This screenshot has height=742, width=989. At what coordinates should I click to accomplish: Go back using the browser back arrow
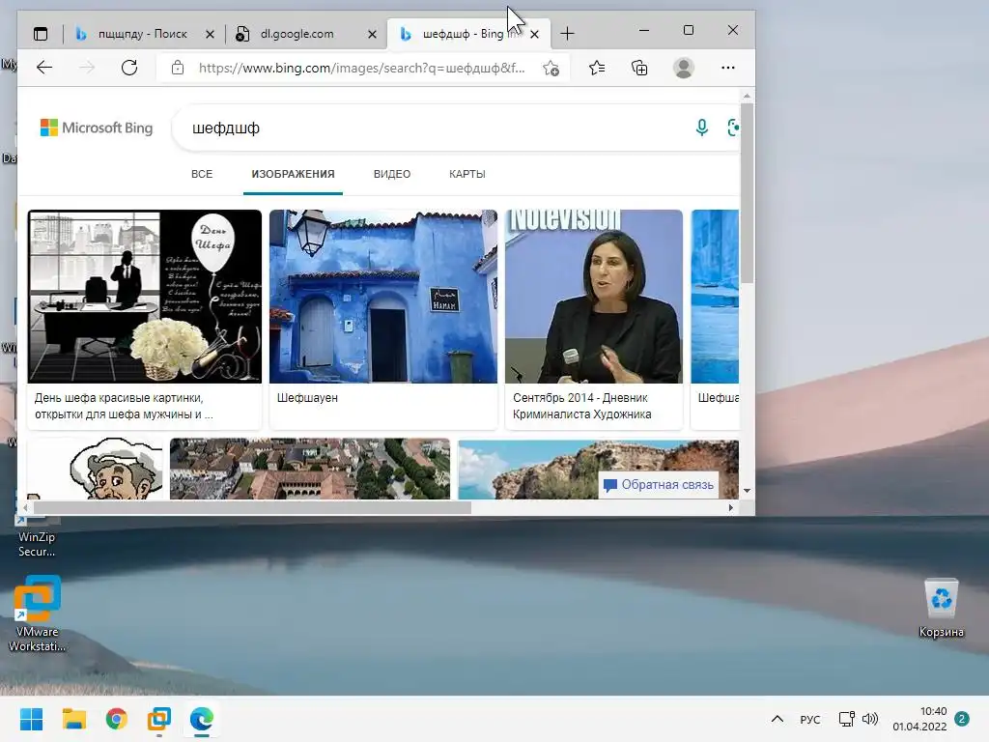[44, 68]
